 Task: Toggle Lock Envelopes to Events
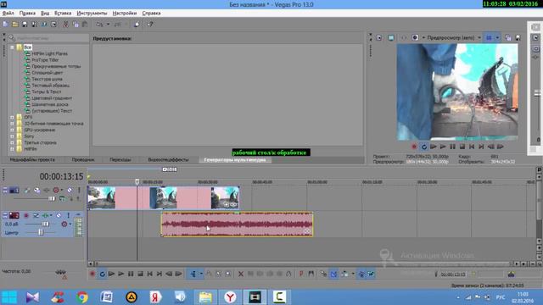pos(361,274)
